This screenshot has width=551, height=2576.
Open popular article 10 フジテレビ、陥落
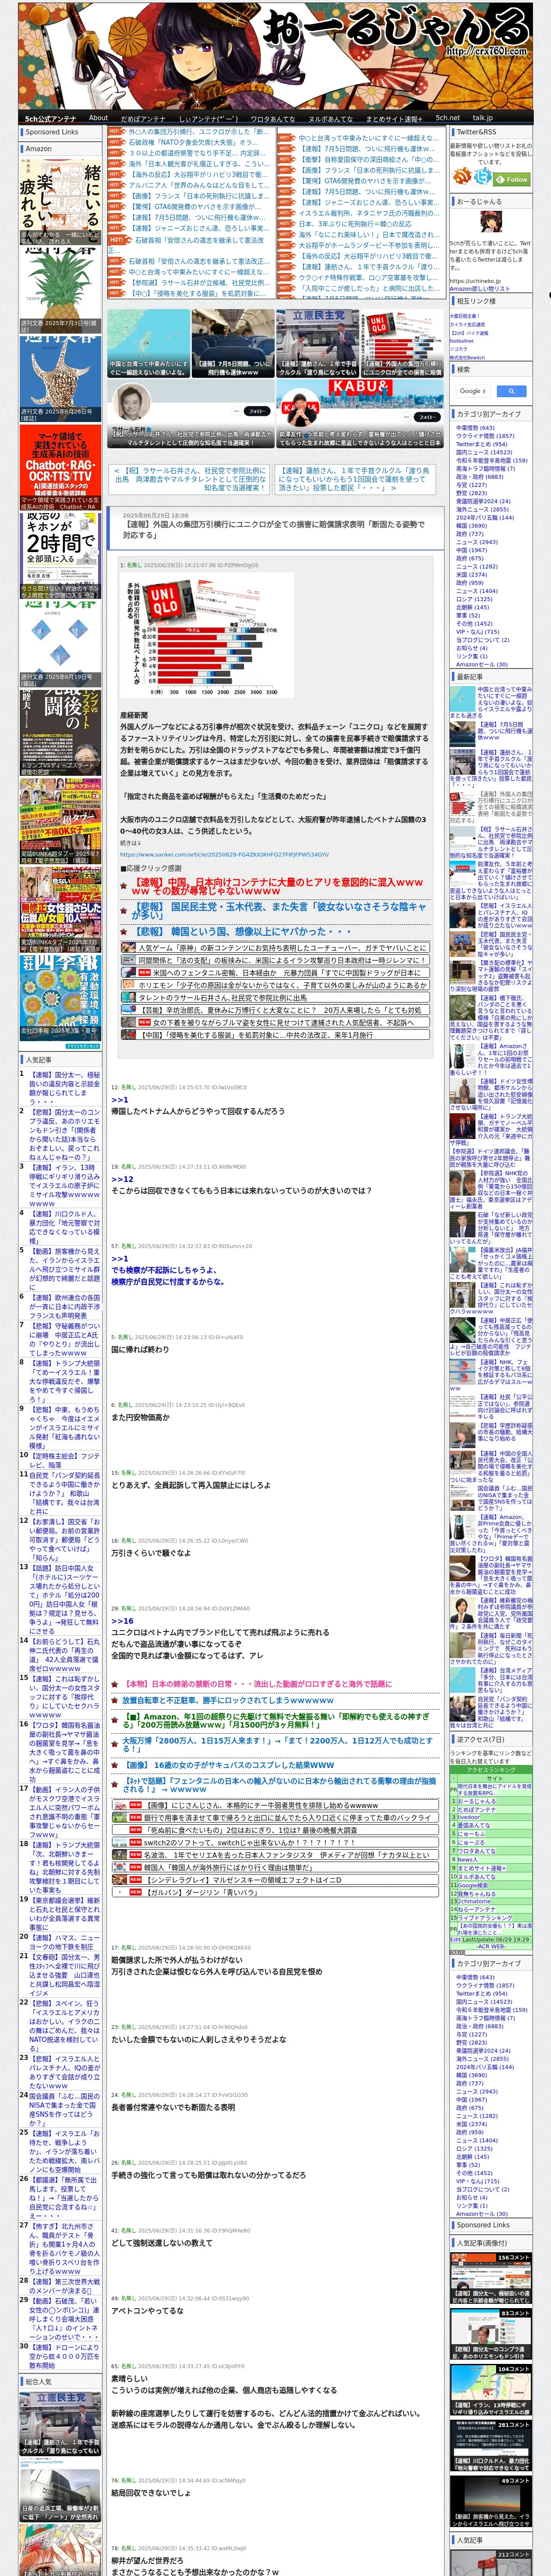coord(64,1461)
